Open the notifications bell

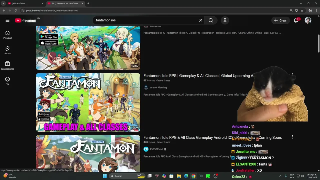tap(296, 20)
